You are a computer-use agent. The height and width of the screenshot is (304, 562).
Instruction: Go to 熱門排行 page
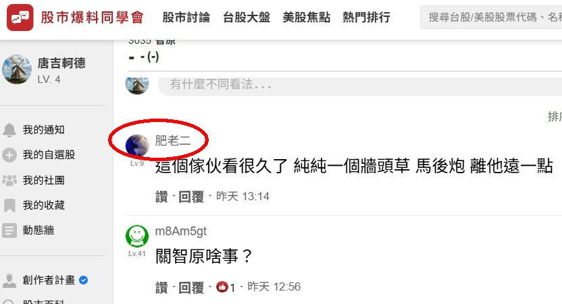tap(366, 17)
